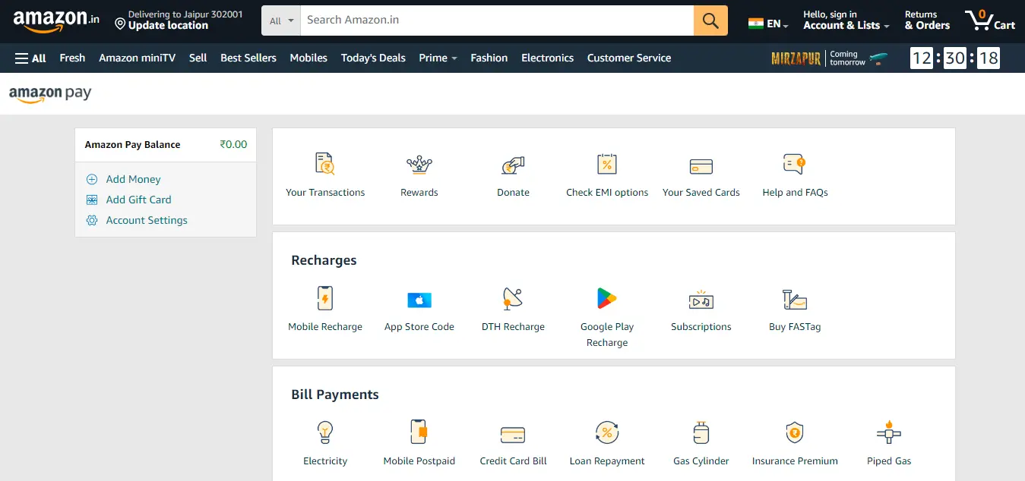Open the Subscriptions icon
Screen dimensions: 1025x481
pos(701,300)
